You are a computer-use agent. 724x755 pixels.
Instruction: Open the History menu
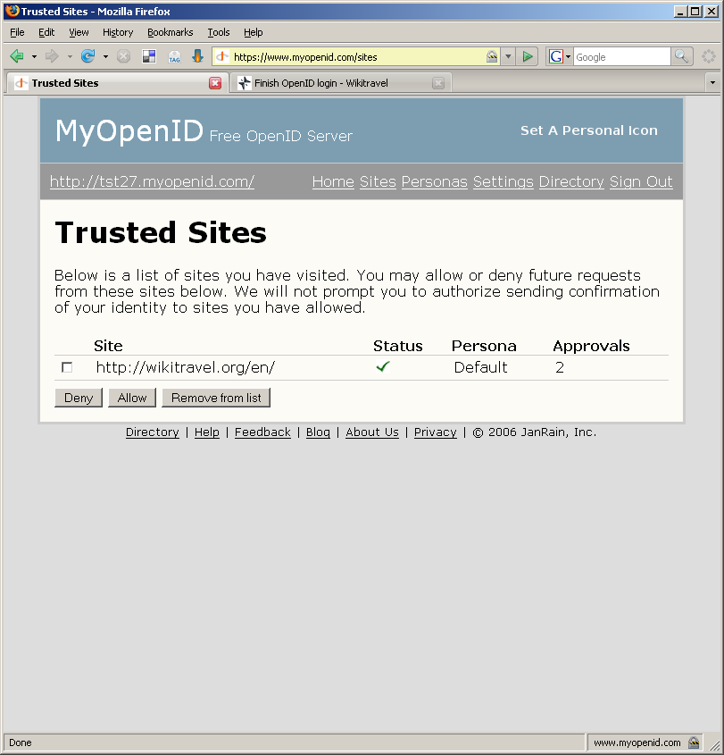(x=118, y=32)
